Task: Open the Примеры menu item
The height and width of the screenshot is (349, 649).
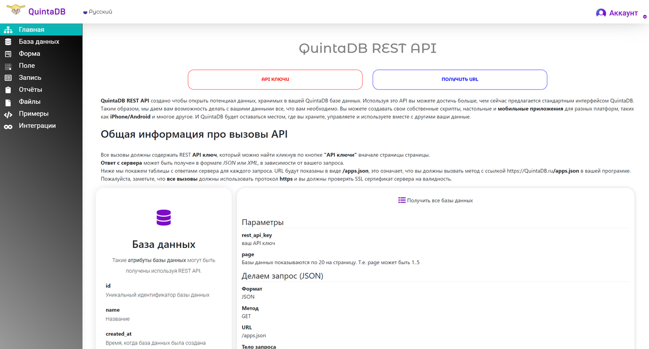Action: [x=41, y=113]
